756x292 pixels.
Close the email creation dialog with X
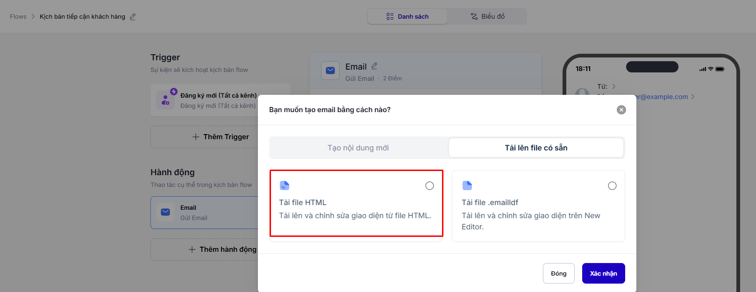point(621,110)
